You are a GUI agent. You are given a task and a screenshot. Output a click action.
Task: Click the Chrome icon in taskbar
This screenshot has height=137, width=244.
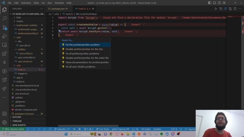(x=111, y=134)
